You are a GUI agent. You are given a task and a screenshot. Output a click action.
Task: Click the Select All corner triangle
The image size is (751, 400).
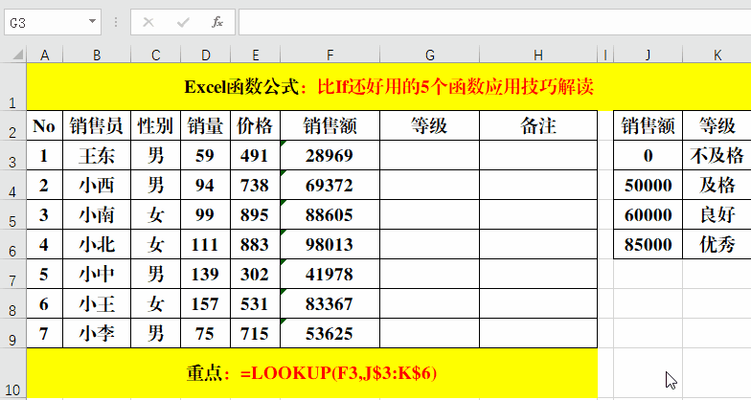(x=17, y=56)
